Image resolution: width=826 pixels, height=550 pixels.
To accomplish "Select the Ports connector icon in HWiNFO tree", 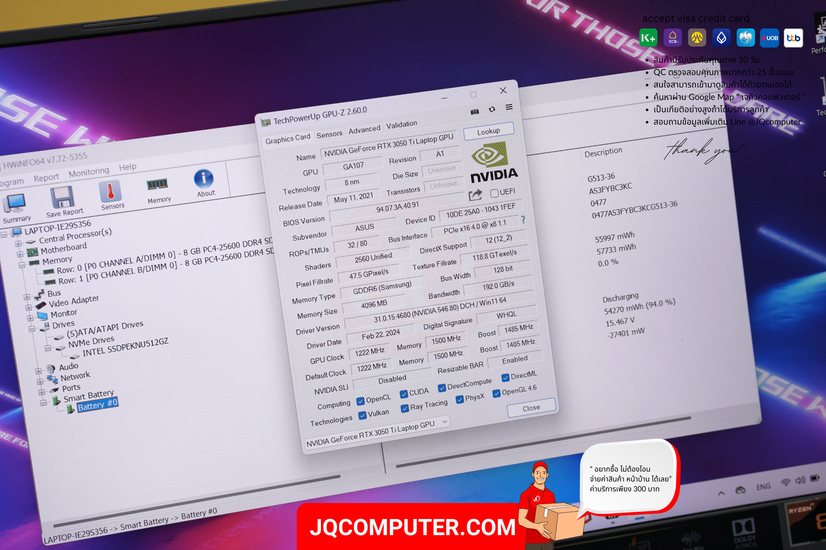I will pos(55,390).
